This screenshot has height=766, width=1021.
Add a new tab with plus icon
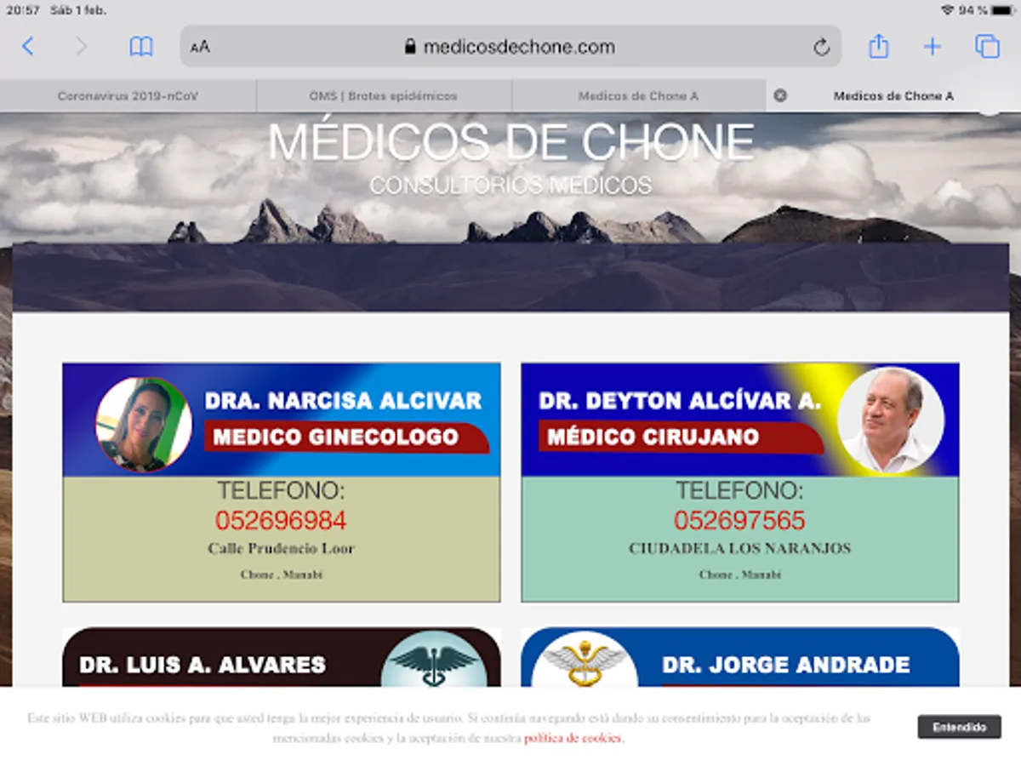(x=933, y=47)
